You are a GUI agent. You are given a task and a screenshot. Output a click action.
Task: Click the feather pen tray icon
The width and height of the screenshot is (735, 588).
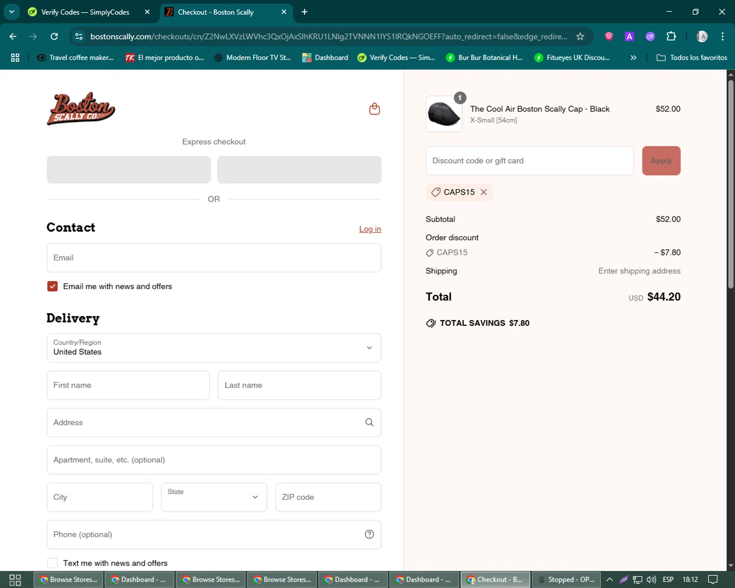[x=624, y=580]
